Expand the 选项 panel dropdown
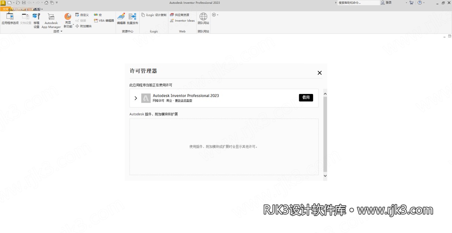Screen dimensions: 452x233 coord(58,32)
